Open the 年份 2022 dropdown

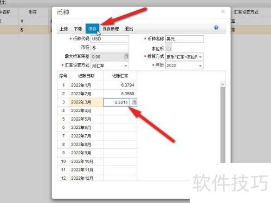pos(201,66)
